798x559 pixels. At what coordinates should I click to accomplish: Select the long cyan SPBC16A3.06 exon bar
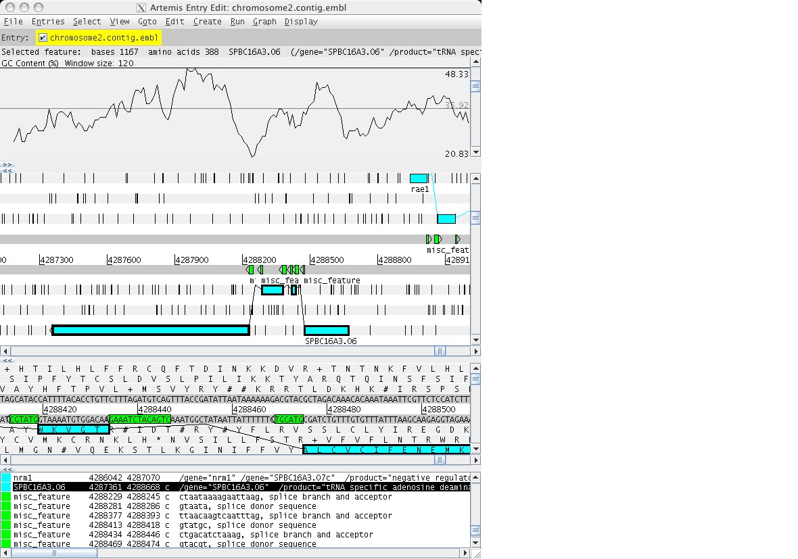[x=151, y=330]
